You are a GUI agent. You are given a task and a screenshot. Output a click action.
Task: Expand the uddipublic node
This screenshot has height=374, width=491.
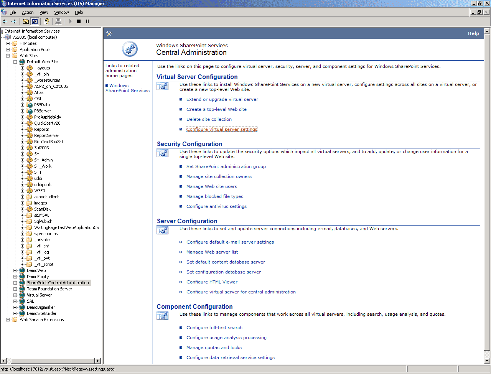23,185
